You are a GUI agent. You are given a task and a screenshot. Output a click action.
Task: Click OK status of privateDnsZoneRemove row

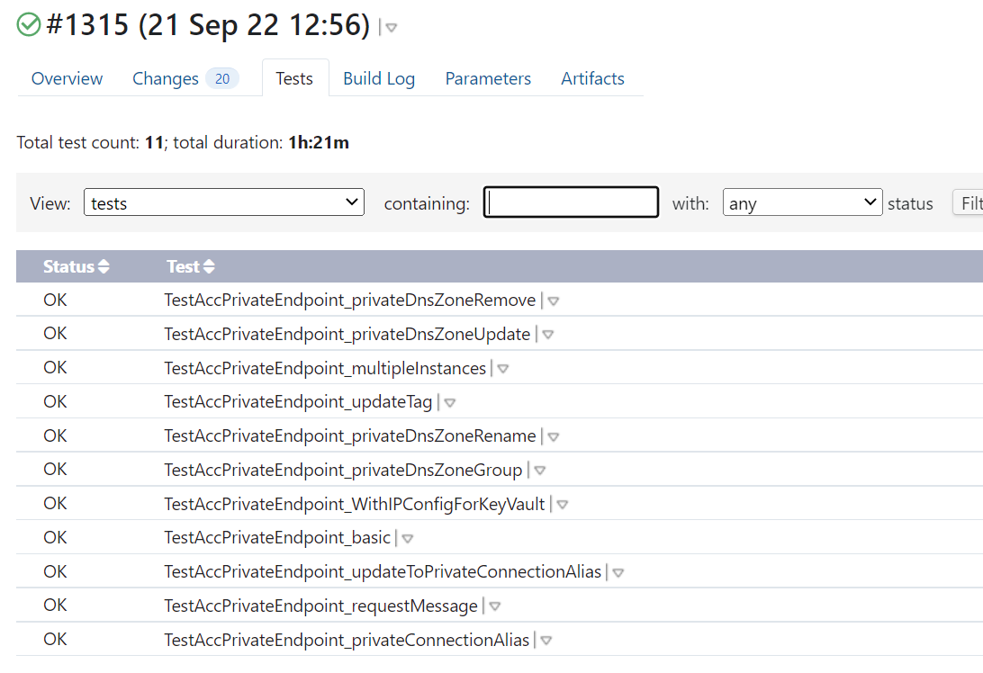[x=55, y=301]
